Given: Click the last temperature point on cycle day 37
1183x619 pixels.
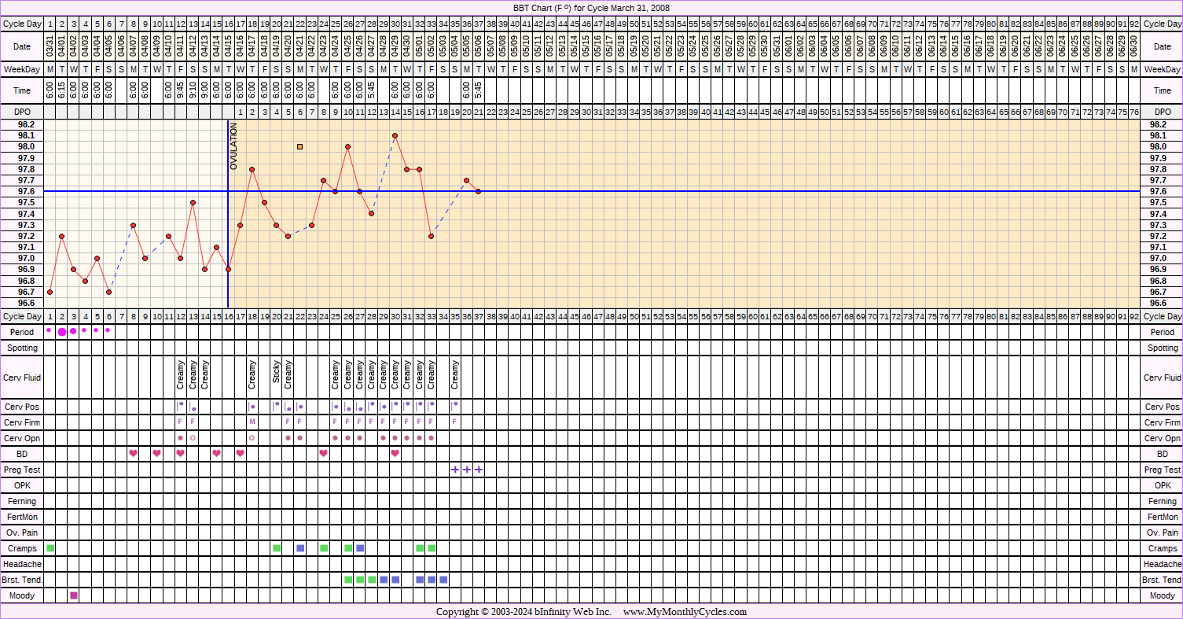Looking at the screenshot, I should [478, 191].
